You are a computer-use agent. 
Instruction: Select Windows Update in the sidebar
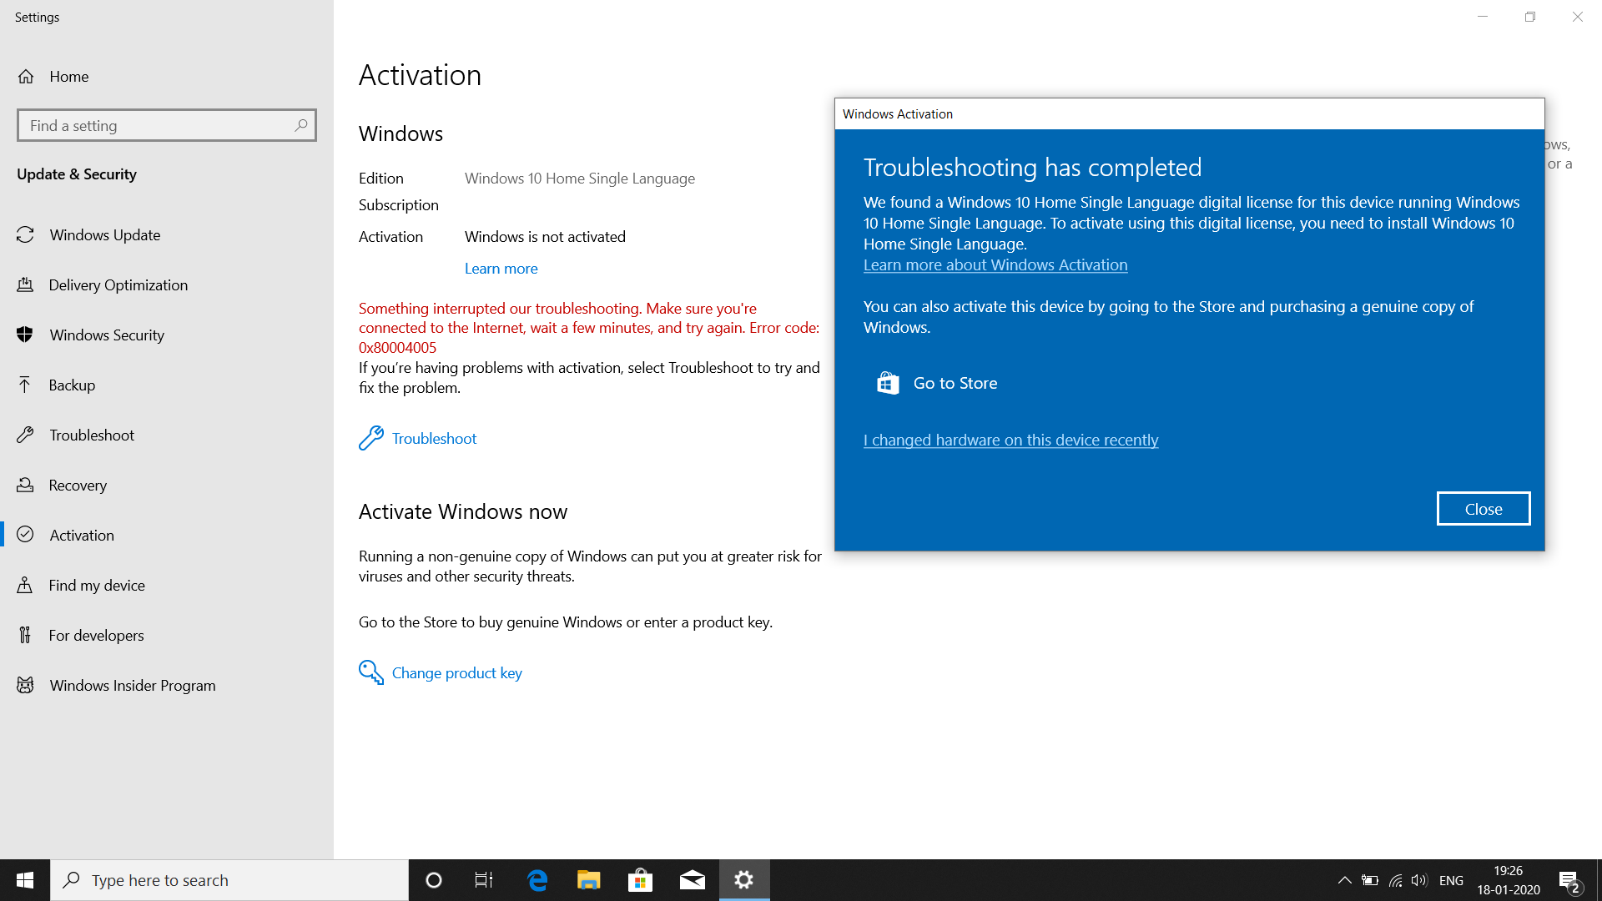[167, 235]
